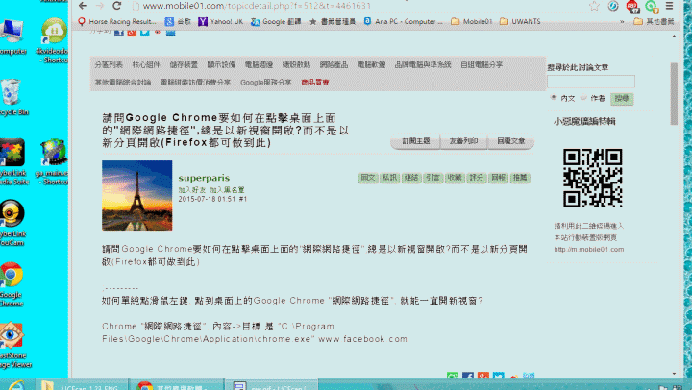
Task: Select the 作者 search radio button
Action: tap(583, 98)
